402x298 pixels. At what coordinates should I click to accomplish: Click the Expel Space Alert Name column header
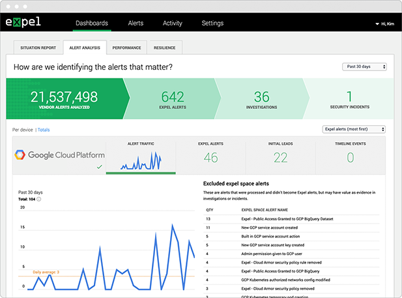(x=265, y=210)
